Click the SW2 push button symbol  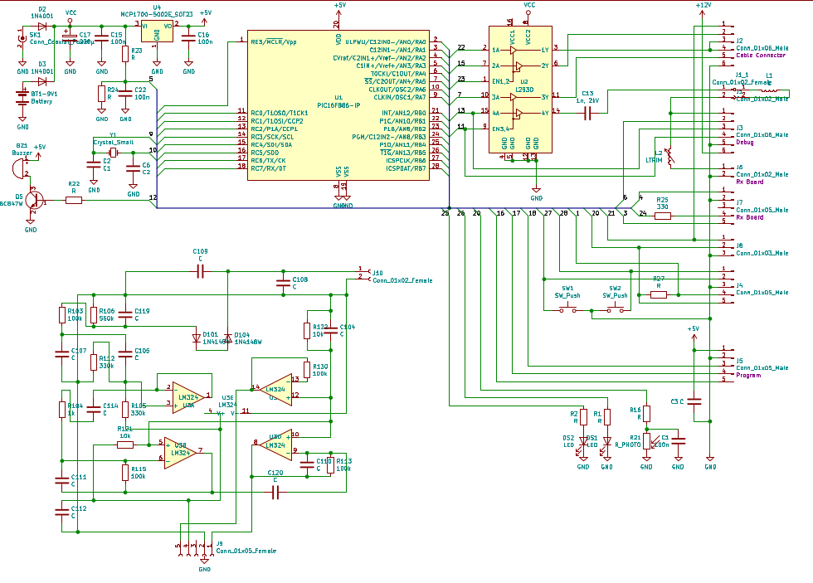click(615, 310)
